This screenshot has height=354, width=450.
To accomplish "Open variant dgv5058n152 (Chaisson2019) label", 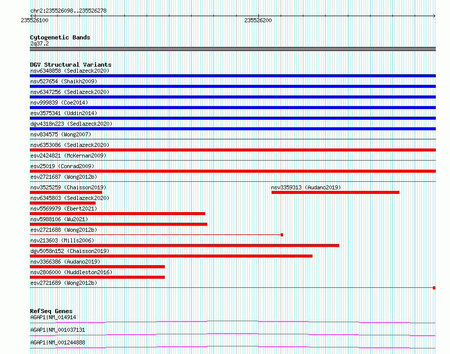I will click(70, 251).
